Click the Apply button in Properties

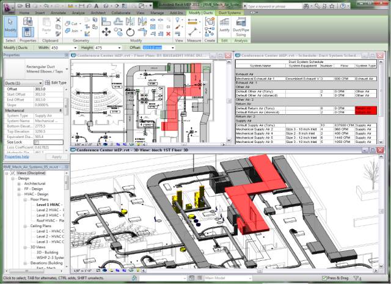point(57,157)
